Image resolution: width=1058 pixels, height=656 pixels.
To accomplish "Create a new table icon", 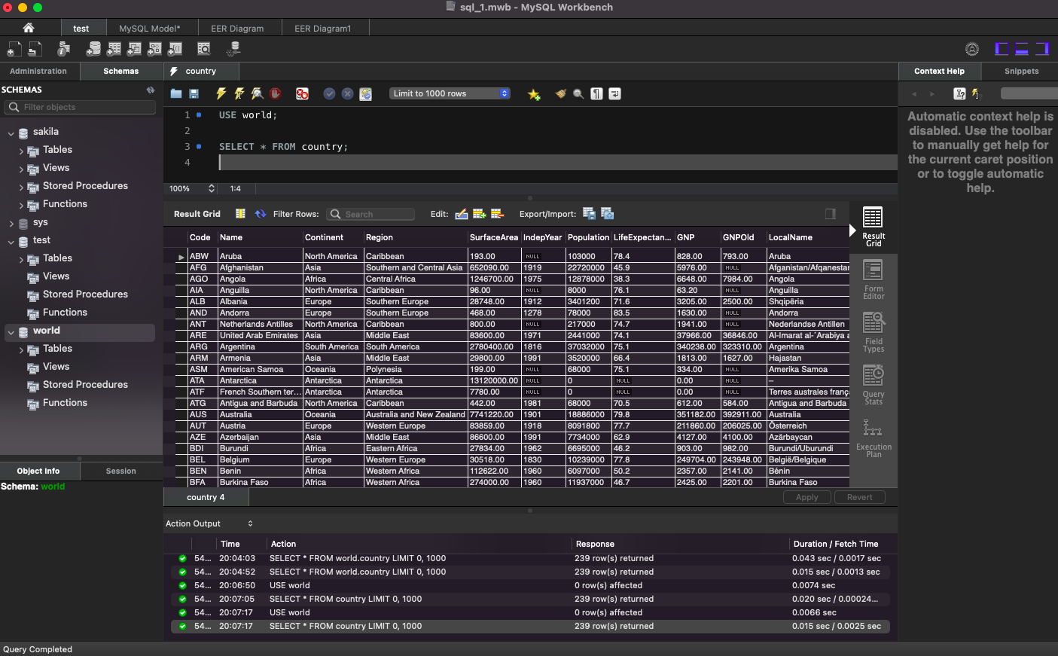I will [x=114, y=49].
